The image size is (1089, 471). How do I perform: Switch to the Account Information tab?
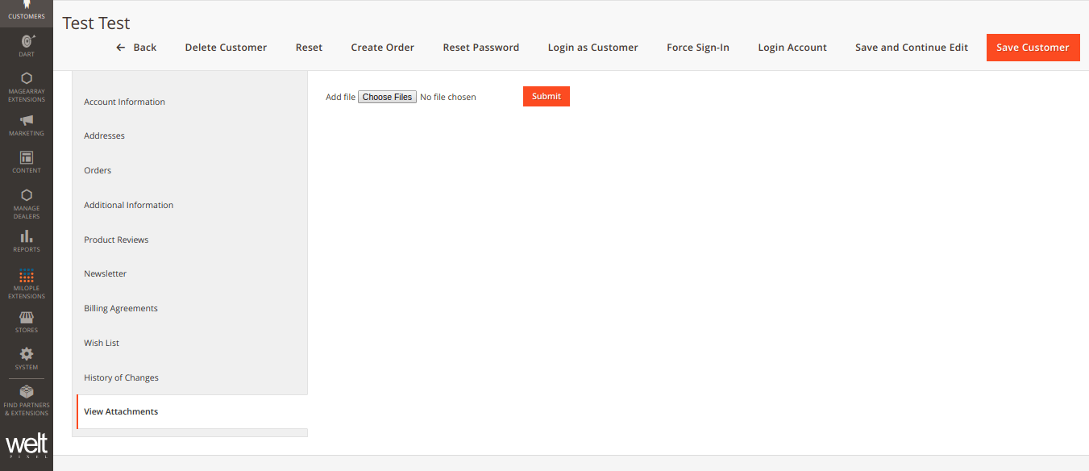[x=124, y=102]
